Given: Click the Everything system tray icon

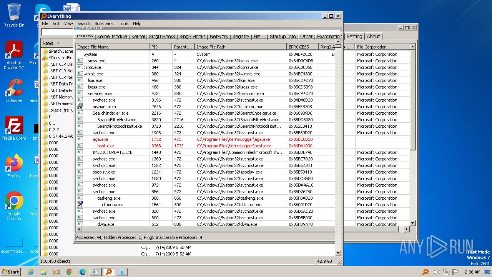Looking at the screenshot, I should 426,272.
